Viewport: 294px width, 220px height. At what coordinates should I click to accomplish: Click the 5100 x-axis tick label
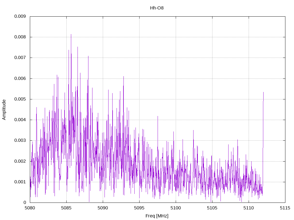[176, 208]
